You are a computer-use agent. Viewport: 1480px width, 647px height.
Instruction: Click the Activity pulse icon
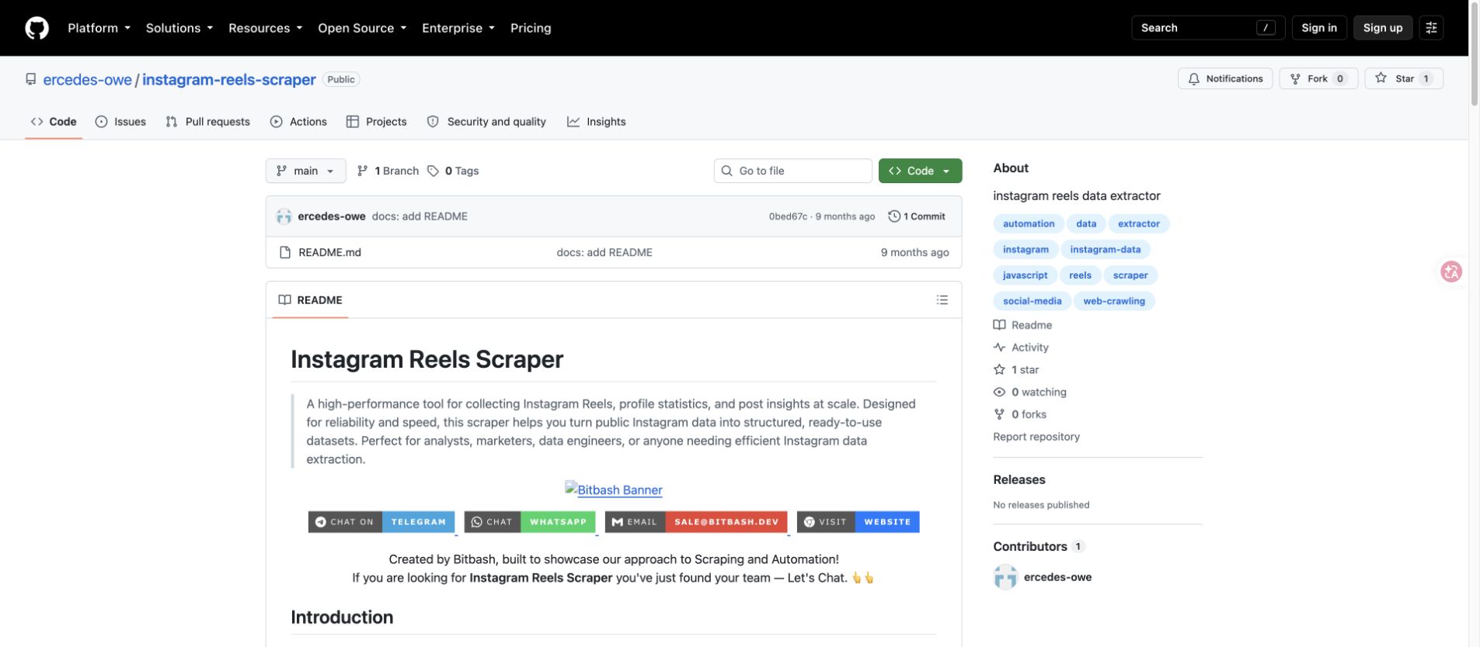(x=999, y=347)
